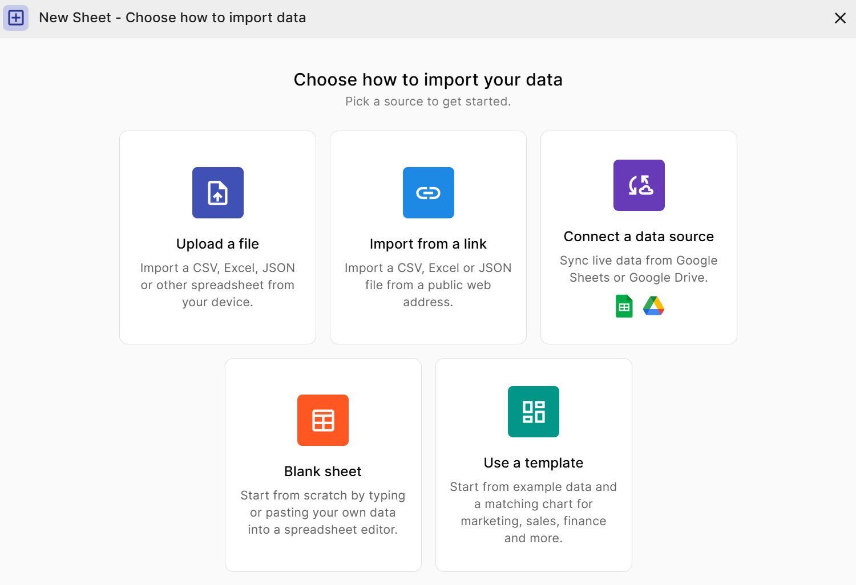Image resolution: width=856 pixels, height=585 pixels.
Task: Click the green Use a template icon
Action: (534, 412)
